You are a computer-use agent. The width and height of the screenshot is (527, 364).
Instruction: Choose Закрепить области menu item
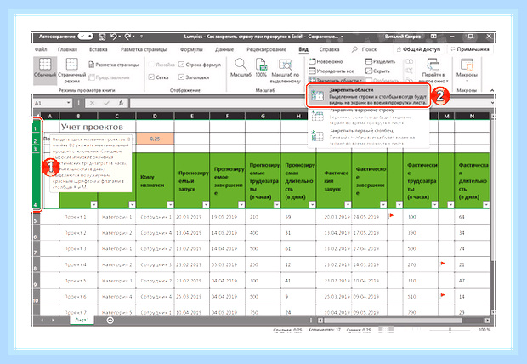(x=368, y=96)
